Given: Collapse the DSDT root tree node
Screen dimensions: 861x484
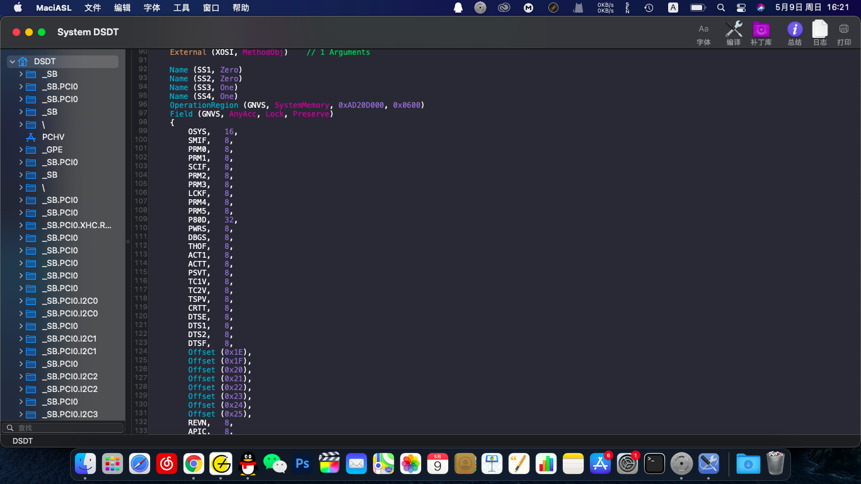Looking at the screenshot, I should click(x=12, y=62).
